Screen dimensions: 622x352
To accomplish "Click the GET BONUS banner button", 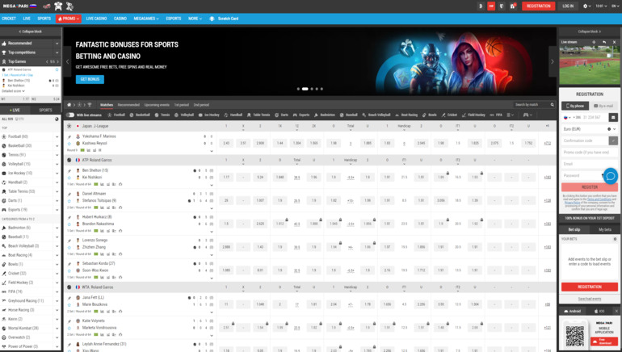I will click(x=90, y=79).
